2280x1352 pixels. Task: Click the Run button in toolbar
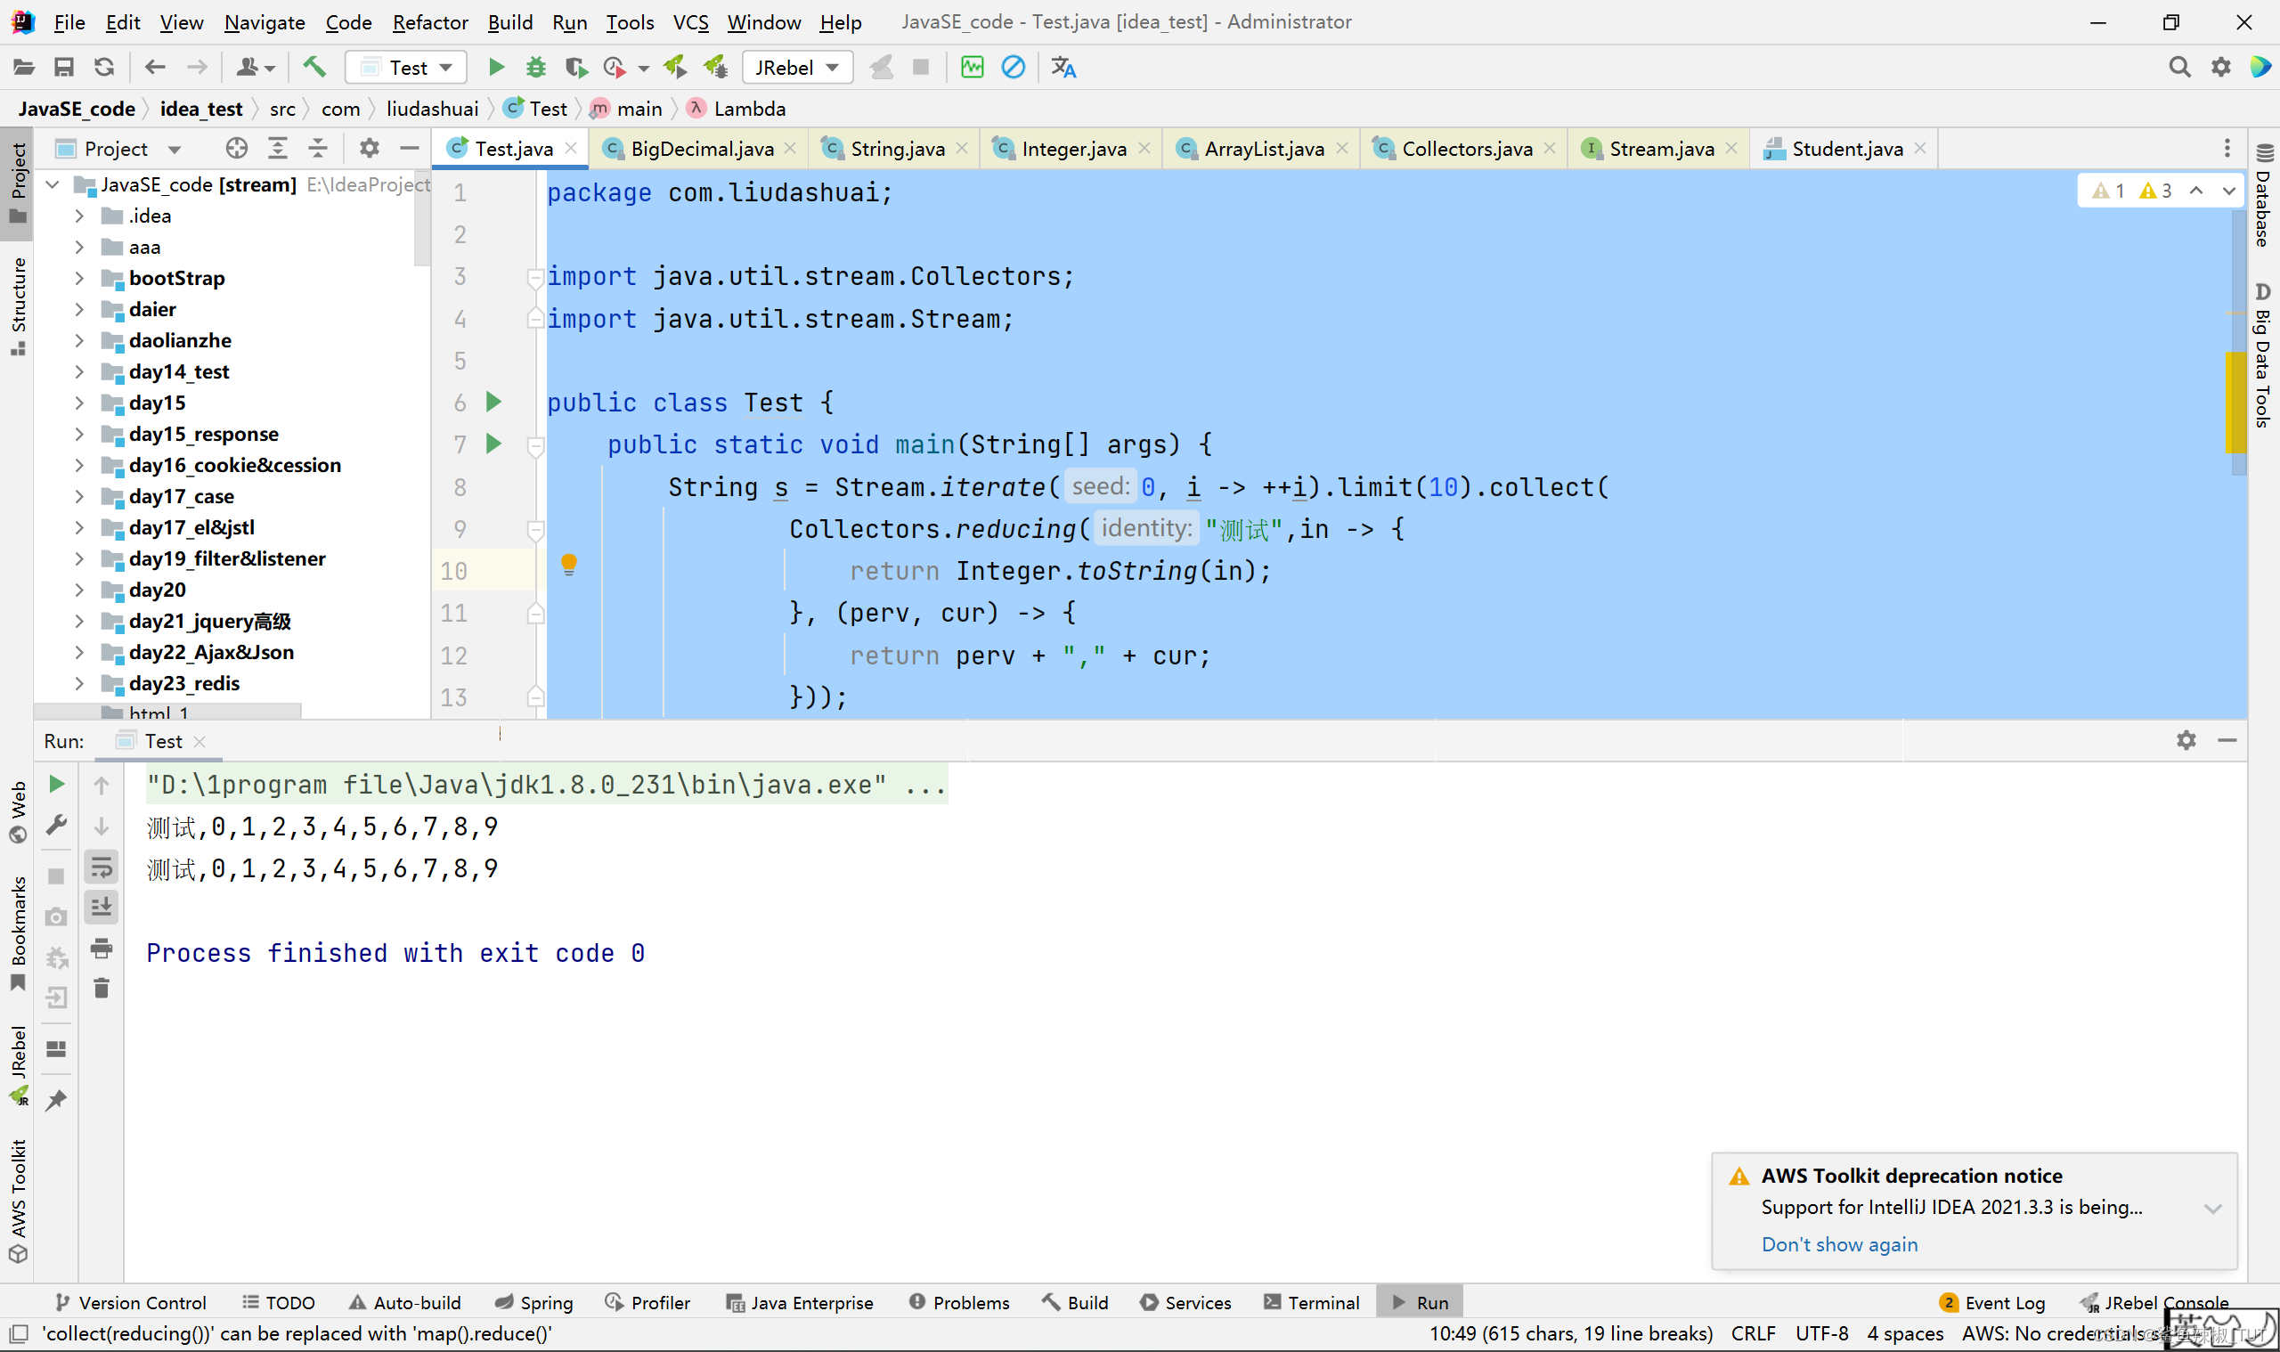click(x=497, y=68)
